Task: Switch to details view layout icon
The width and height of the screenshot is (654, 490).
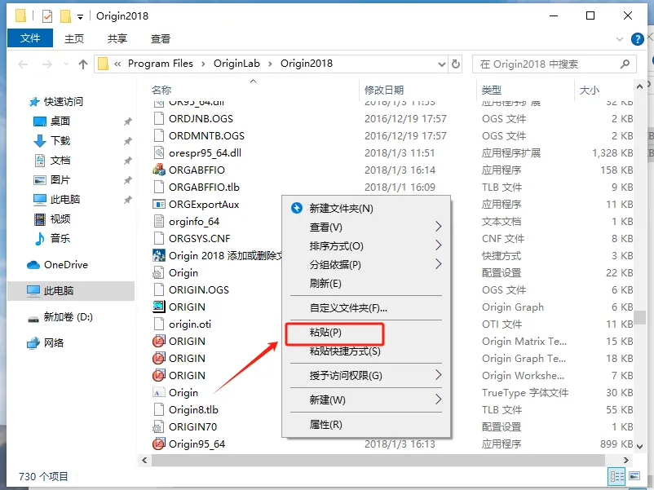Action: click(x=616, y=476)
